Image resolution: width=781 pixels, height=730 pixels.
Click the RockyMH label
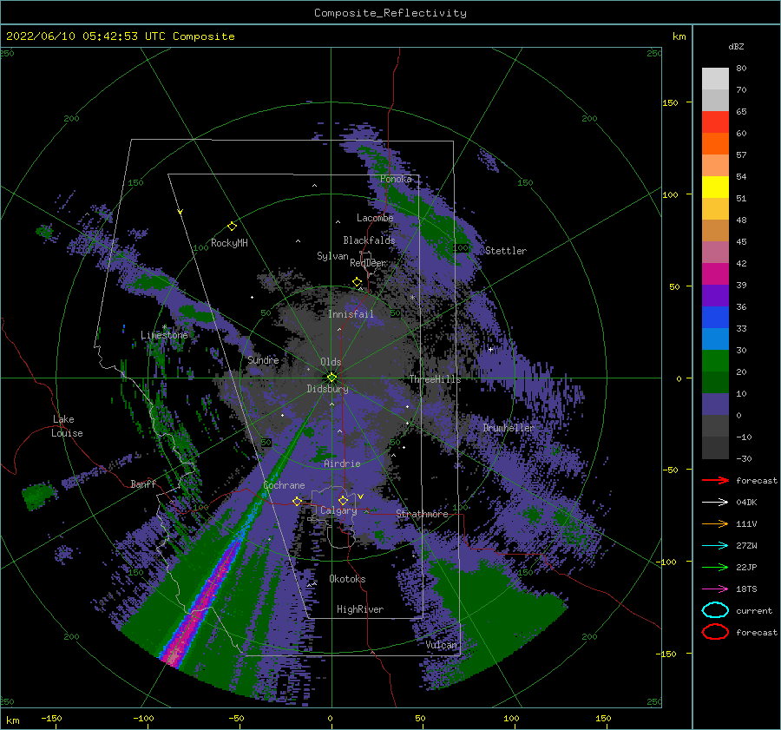click(229, 243)
